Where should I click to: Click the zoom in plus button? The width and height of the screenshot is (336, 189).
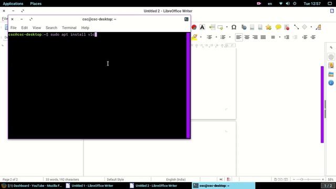coord(323,180)
